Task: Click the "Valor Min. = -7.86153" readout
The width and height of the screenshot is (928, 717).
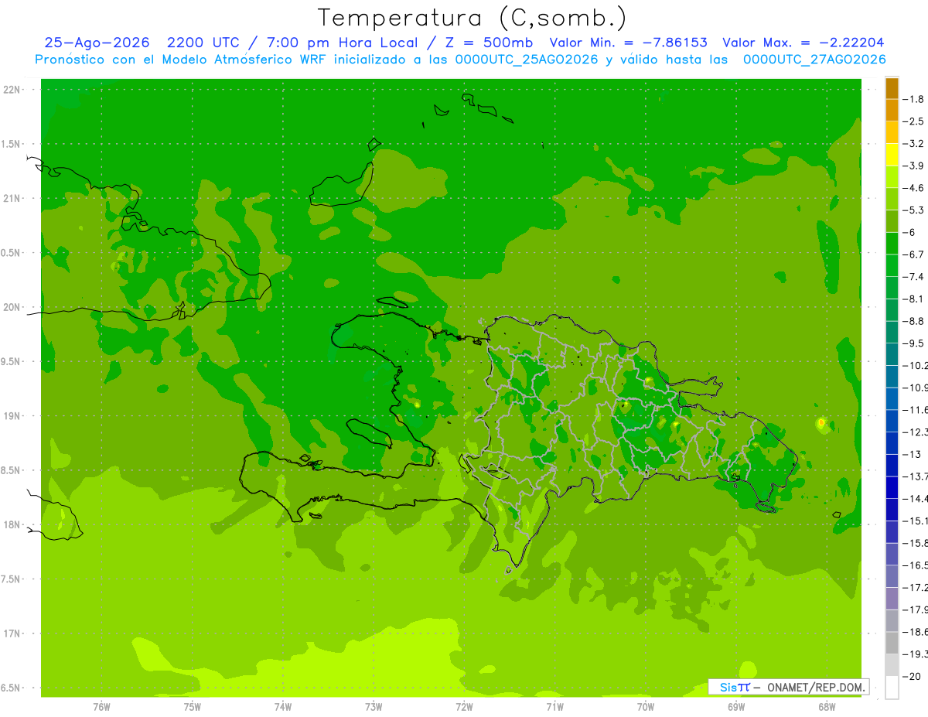Action: 628,43
